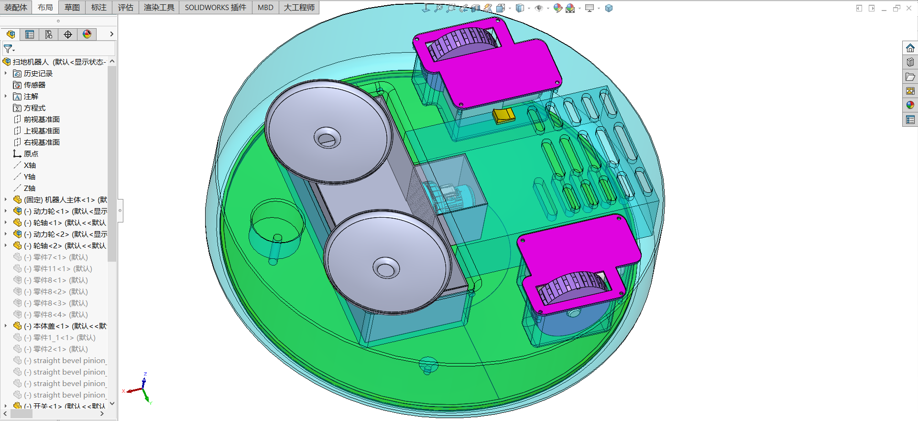Open the PropertyManager tab
Screen dimensions: 918x421
point(30,34)
